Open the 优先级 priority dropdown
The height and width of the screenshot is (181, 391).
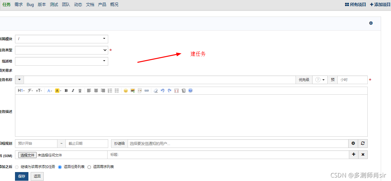(x=320, y=80)
